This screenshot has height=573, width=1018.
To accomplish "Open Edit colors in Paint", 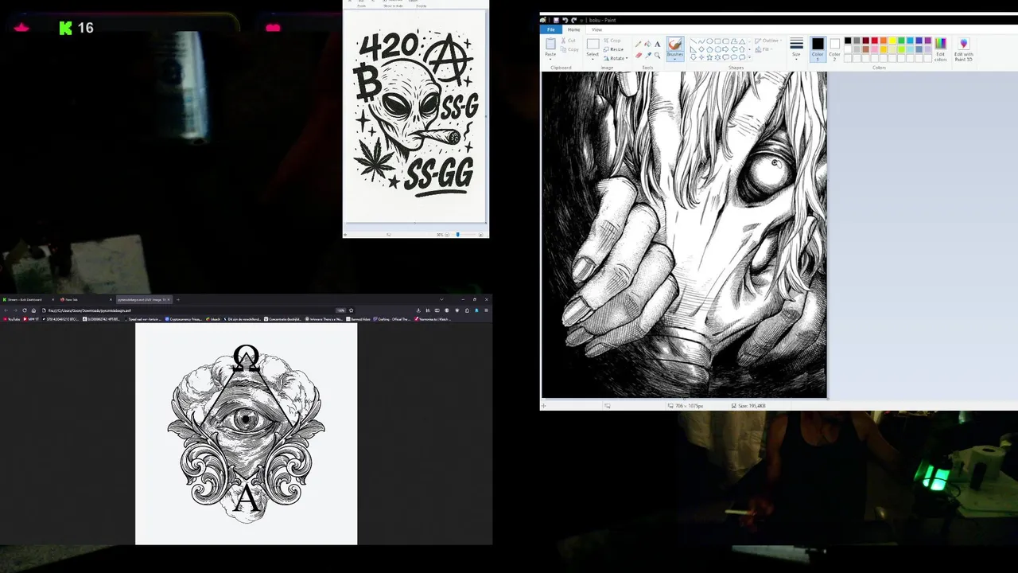I will point(940,48).
